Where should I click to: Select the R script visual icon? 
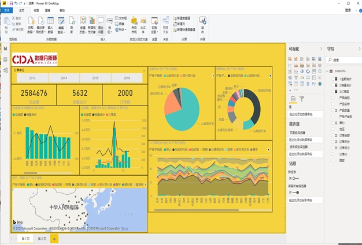[x=308, y=84]
